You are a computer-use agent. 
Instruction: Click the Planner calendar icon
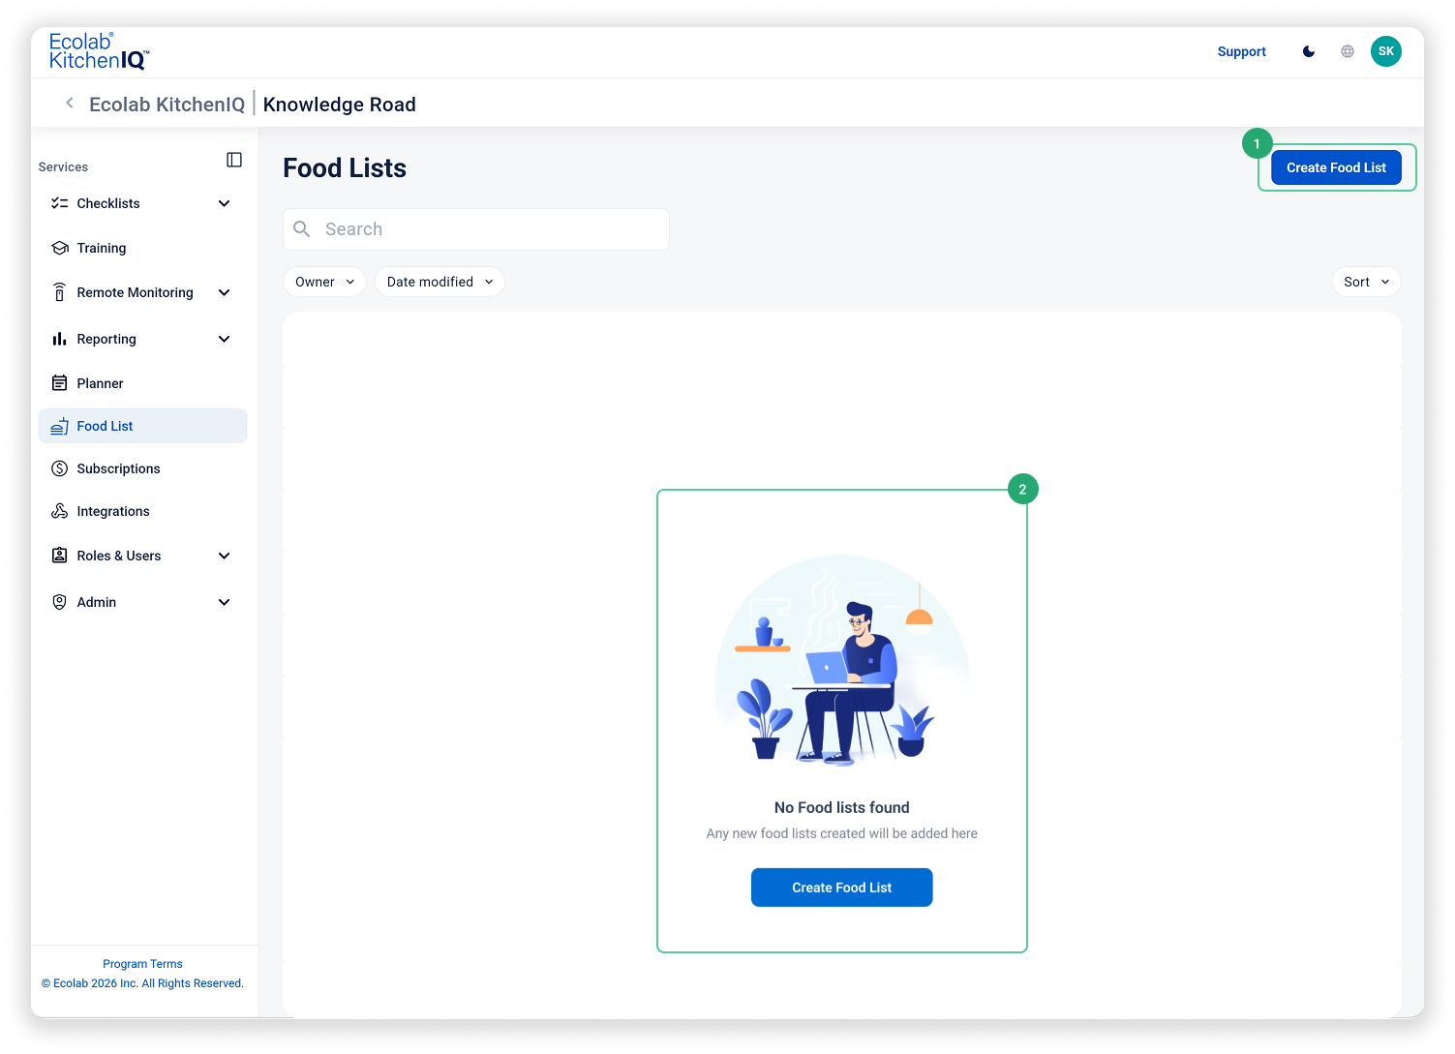coord(60,383)
